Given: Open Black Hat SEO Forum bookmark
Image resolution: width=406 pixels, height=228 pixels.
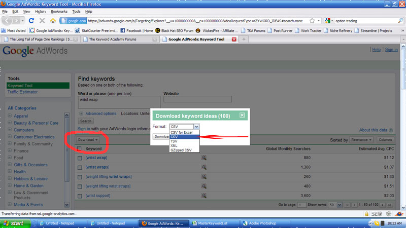Looking at the screenshot, I should tap(174, 30).
